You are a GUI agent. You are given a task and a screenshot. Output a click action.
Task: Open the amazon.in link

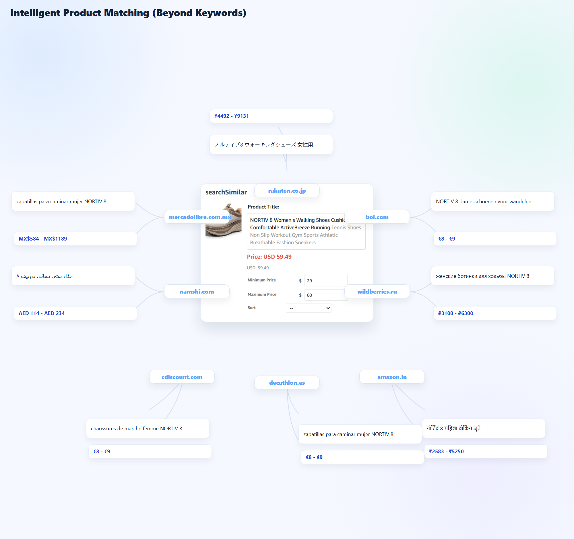(392, 377)
